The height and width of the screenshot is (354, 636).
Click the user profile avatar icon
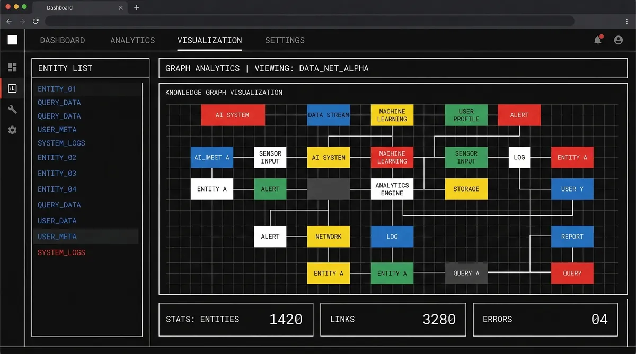tap(618, 40)
